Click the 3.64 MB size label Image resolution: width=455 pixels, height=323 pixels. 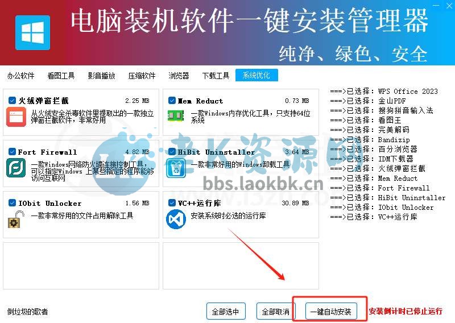tap(297, 152)
